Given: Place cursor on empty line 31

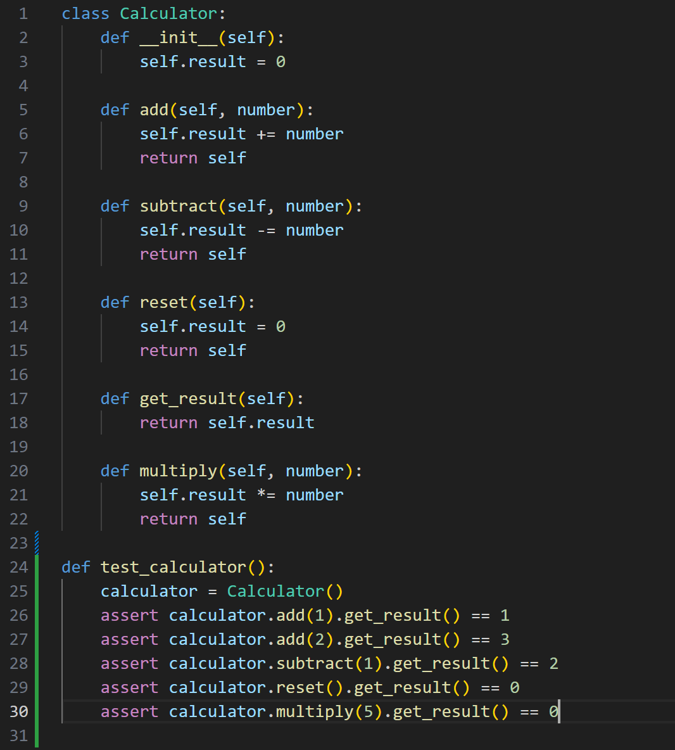Looking at the screenshot, I should tap(253, 735).
